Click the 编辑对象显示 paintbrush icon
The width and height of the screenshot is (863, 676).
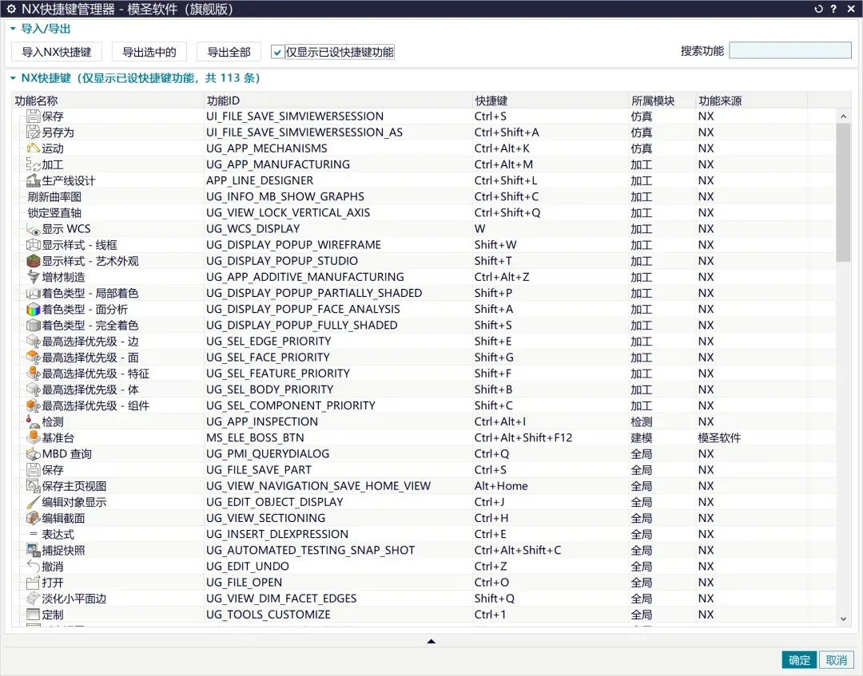(33, 502)
